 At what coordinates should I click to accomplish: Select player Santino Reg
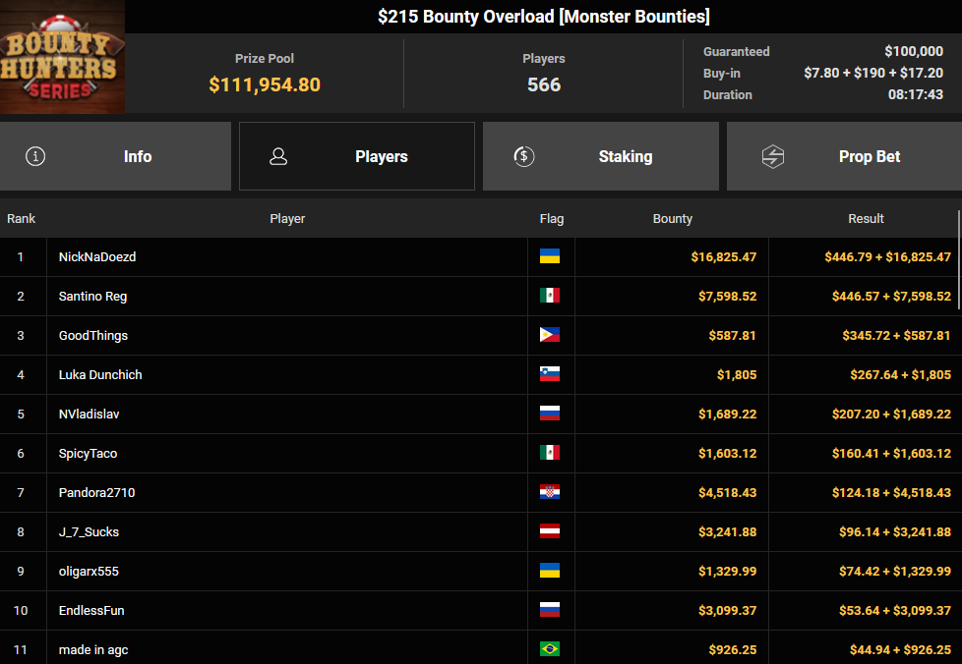pyautogui.click(x=92, y=296)
